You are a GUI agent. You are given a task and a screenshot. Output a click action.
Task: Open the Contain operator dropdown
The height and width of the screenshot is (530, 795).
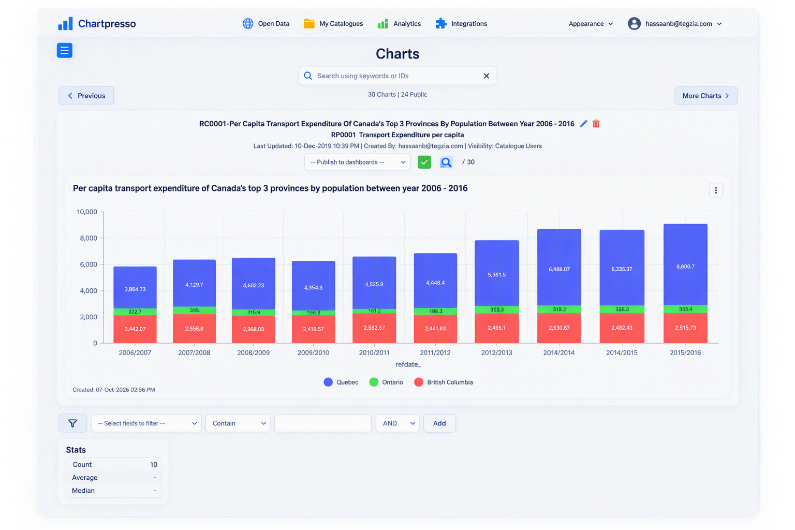pyautogui.click(x=238, y=423)
